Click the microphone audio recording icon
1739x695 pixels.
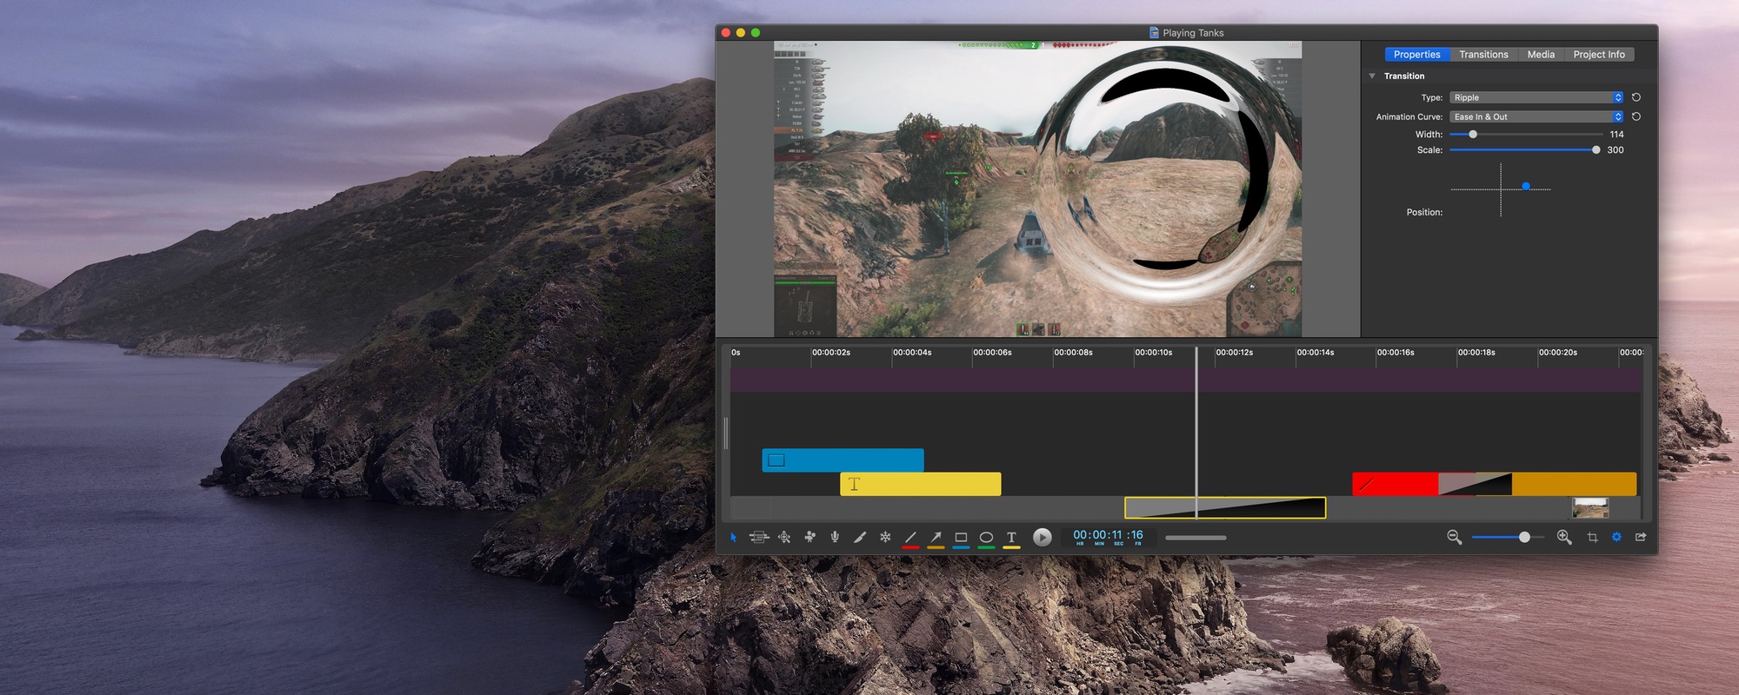coord(835,537)
